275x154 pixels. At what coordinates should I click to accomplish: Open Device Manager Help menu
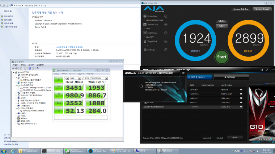[x=40, y=65]
